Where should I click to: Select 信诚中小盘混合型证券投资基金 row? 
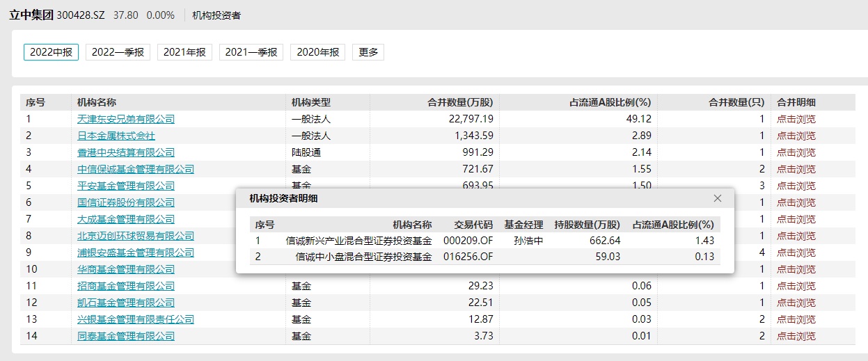coord(484,257)
